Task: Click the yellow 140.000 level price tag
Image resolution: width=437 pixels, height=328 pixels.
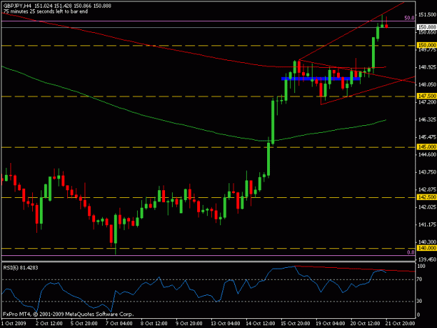Action: 427,248
